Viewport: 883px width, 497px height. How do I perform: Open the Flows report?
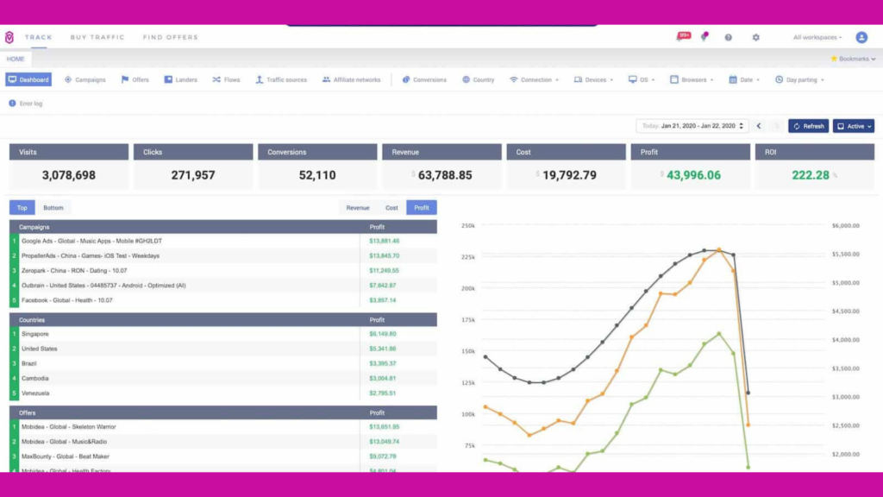click(x=227, y=80)
